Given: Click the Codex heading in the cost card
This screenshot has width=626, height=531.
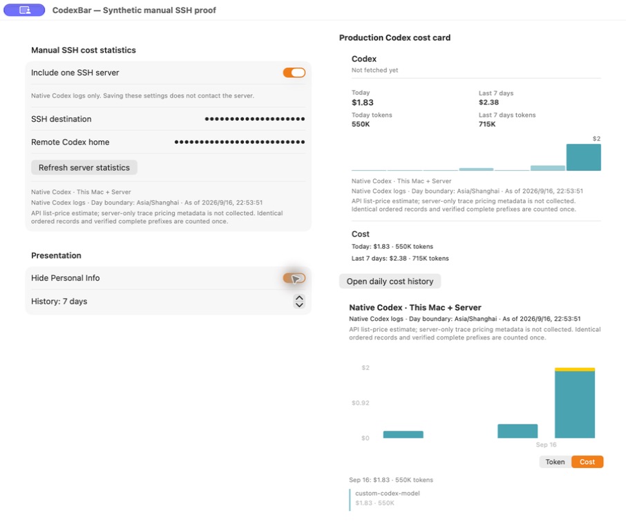Looking at the screenshot, I should 364,59.
